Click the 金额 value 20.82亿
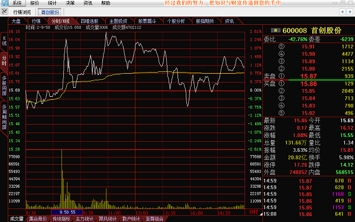This screenshot has height=222, width=355. tap(297, 158)
